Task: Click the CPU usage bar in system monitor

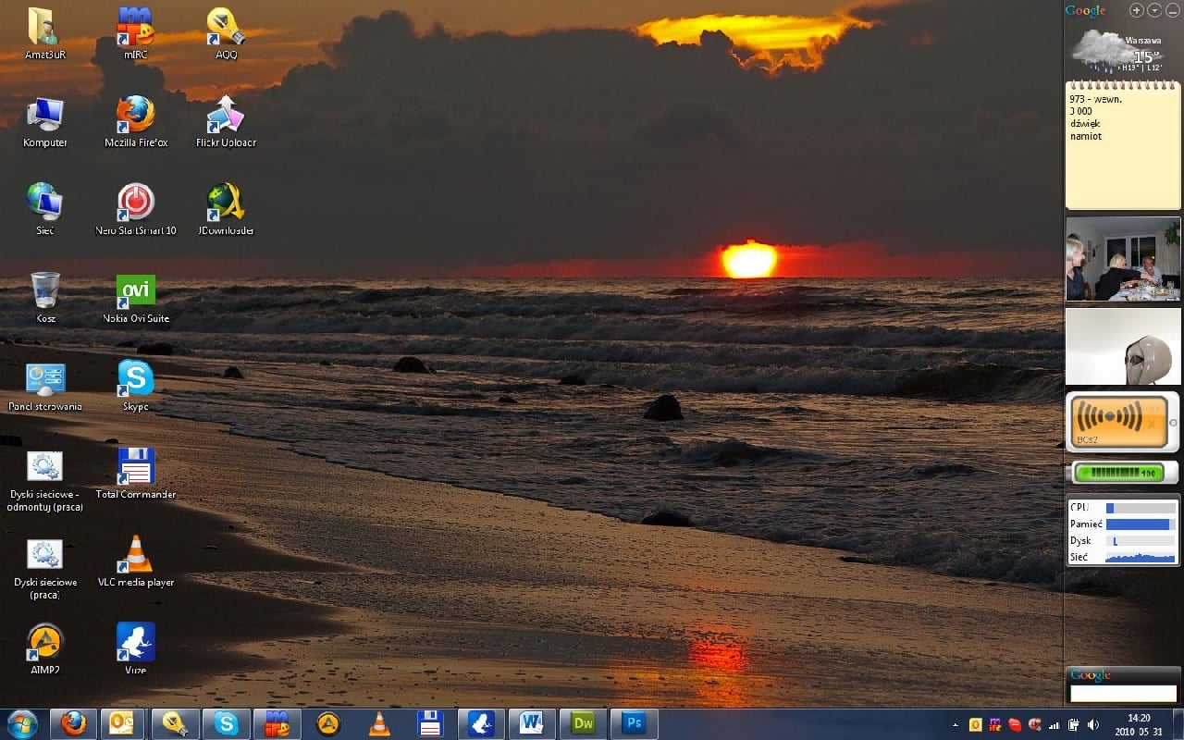Action: pyautogui.click(x=1140, y=508)
